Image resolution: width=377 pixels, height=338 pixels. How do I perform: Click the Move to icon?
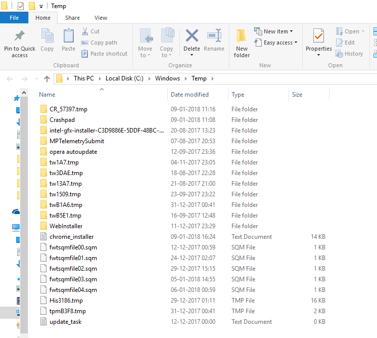coord(146,36)
